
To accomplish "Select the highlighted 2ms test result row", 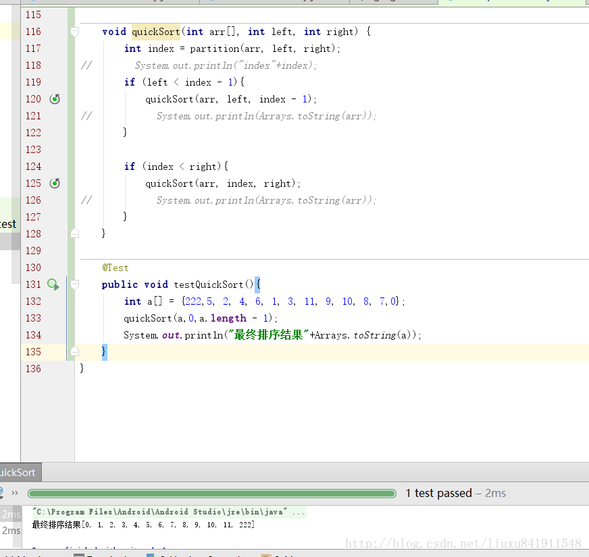I will click(x=11, y=515).
